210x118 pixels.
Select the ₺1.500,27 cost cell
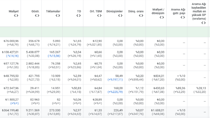[12, 99]
